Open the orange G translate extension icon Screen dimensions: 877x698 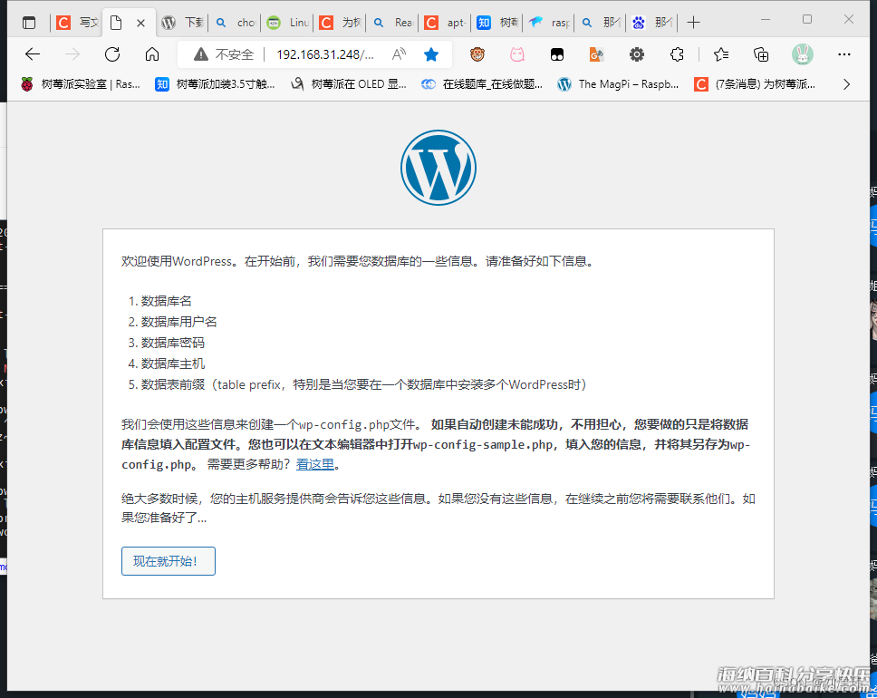tap(597, 54)
